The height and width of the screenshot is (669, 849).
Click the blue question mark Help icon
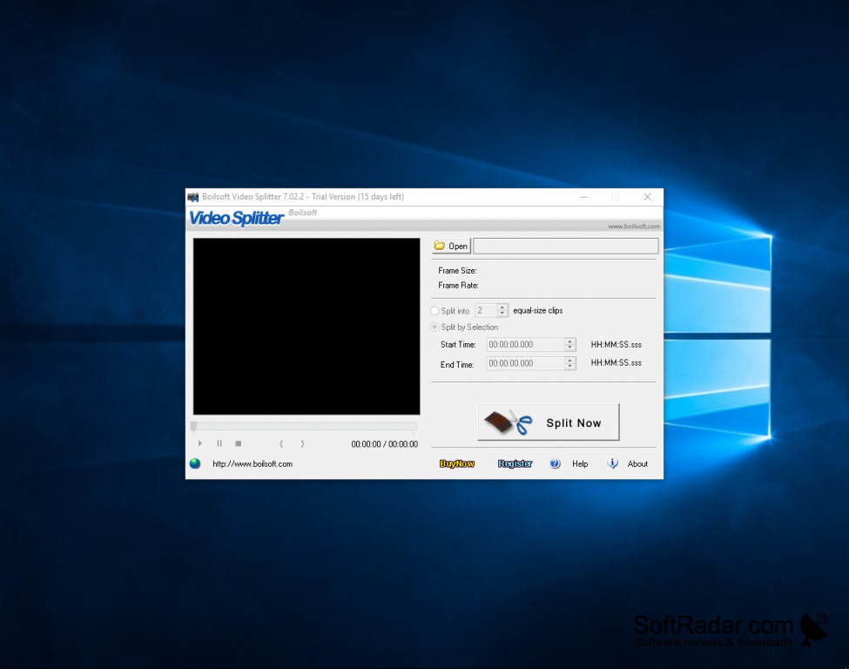tap(555, 463)
